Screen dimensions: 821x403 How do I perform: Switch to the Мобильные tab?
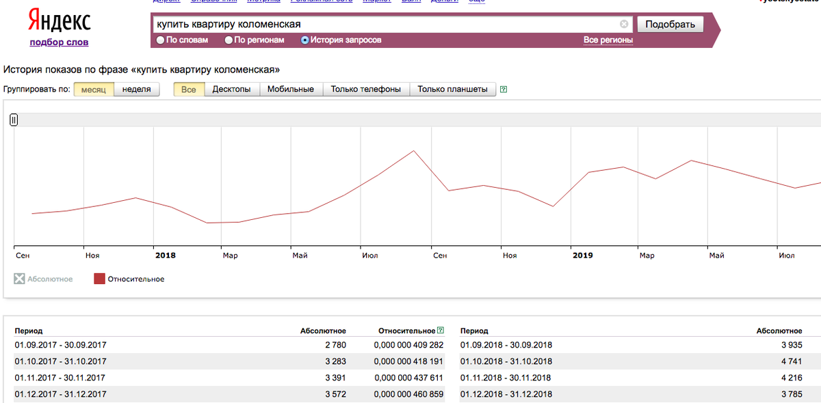click(x=291, y=89)
